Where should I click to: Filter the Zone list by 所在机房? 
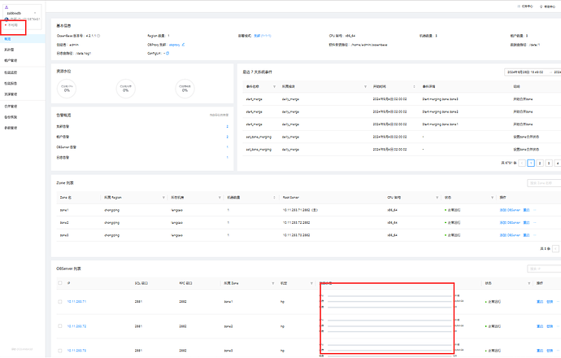pos(220,198)
